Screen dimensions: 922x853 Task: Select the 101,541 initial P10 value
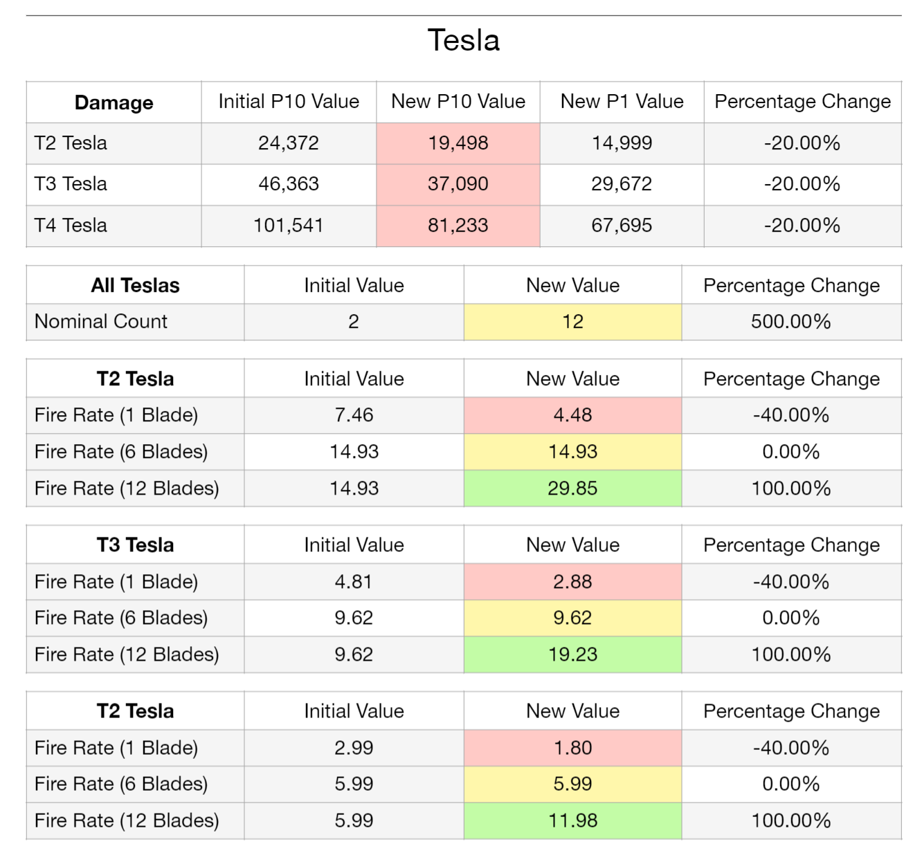(289, 226)
